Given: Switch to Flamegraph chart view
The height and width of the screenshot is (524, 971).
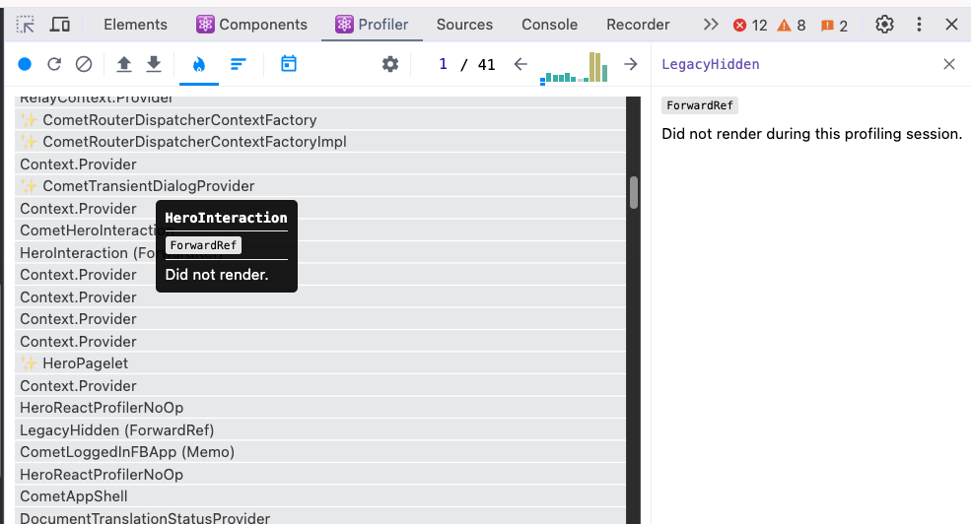Looking at the screenshot, I should (x=199, y=64).
